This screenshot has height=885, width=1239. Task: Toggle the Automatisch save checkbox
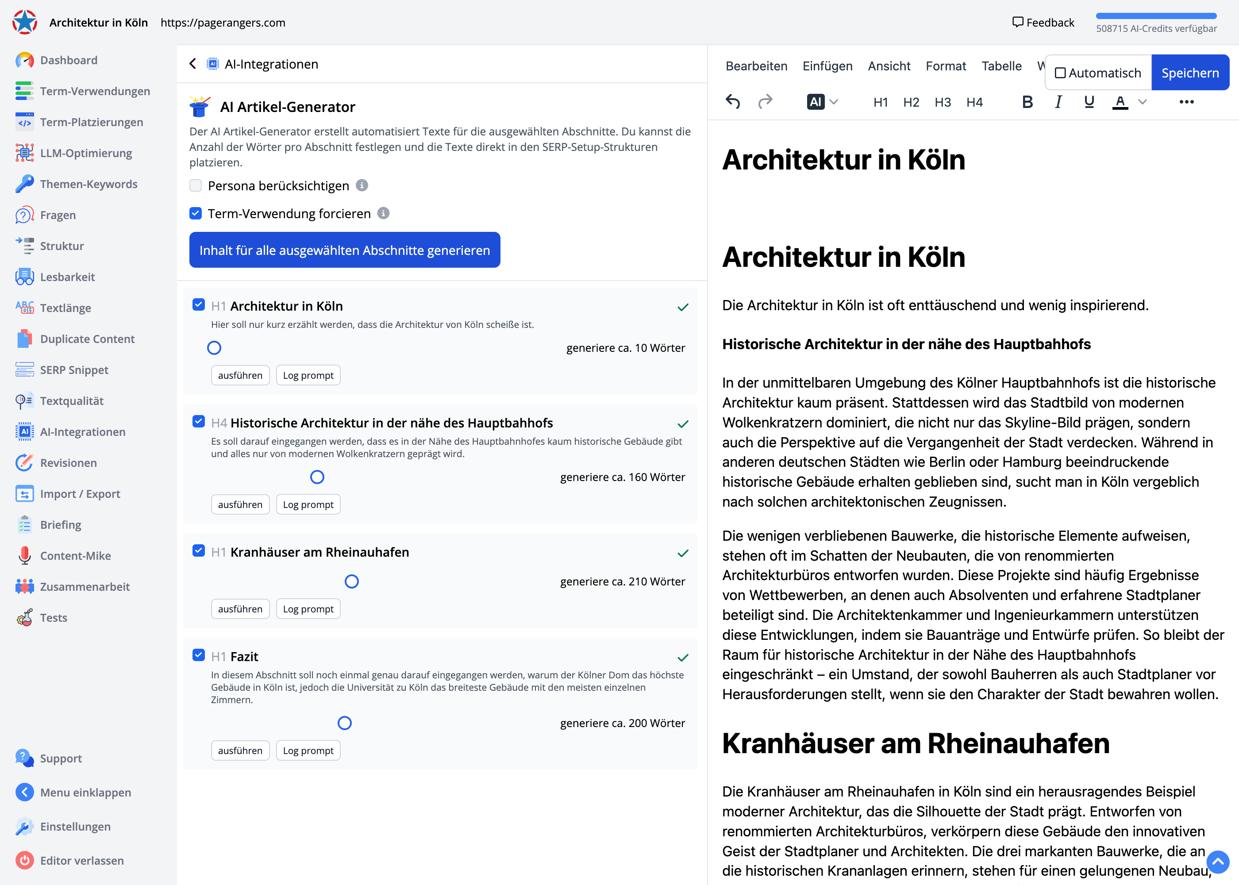pyautogui.click(x=1060, y=73)
